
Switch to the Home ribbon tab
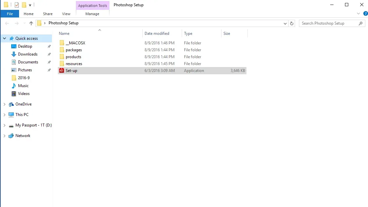29,14
